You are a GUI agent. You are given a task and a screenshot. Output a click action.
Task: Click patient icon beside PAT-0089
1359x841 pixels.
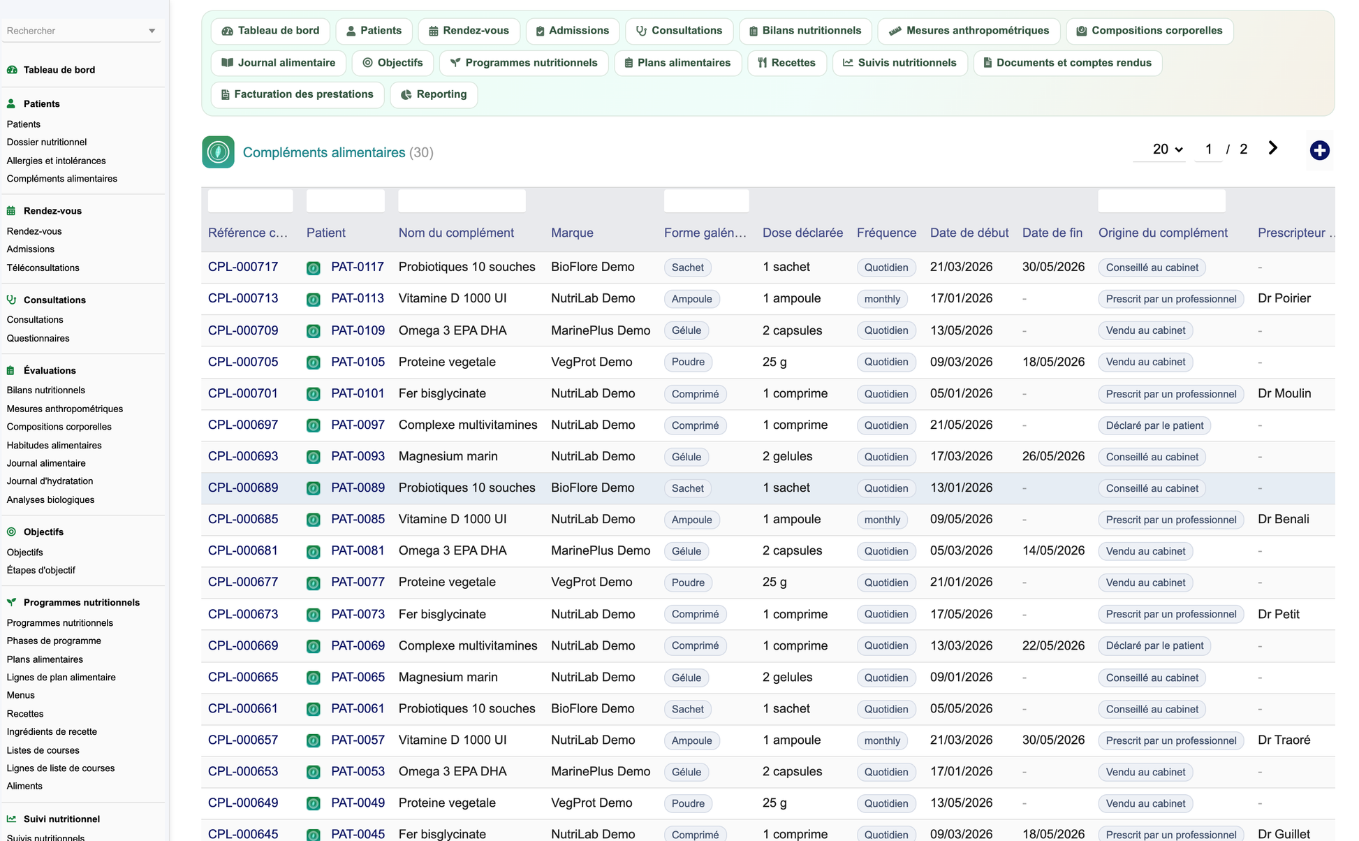click(314, 488)
